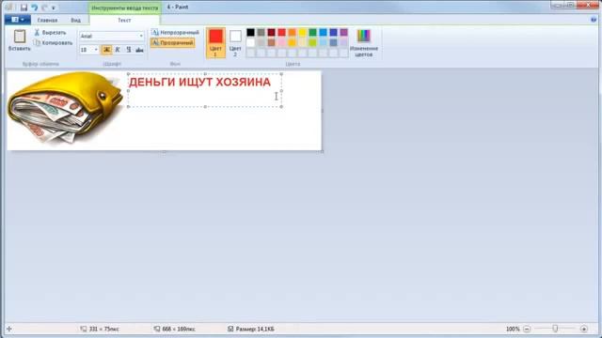Pick the red palette swatch
The image size is (602, 338).
282,32
